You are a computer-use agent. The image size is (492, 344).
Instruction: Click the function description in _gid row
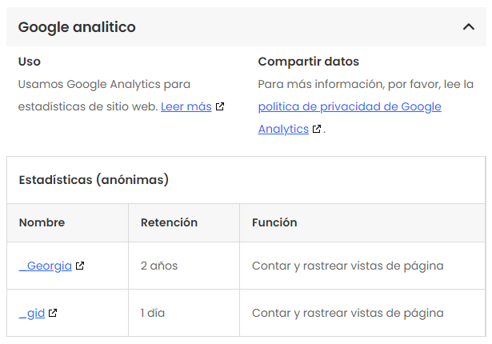pos(347,313)
